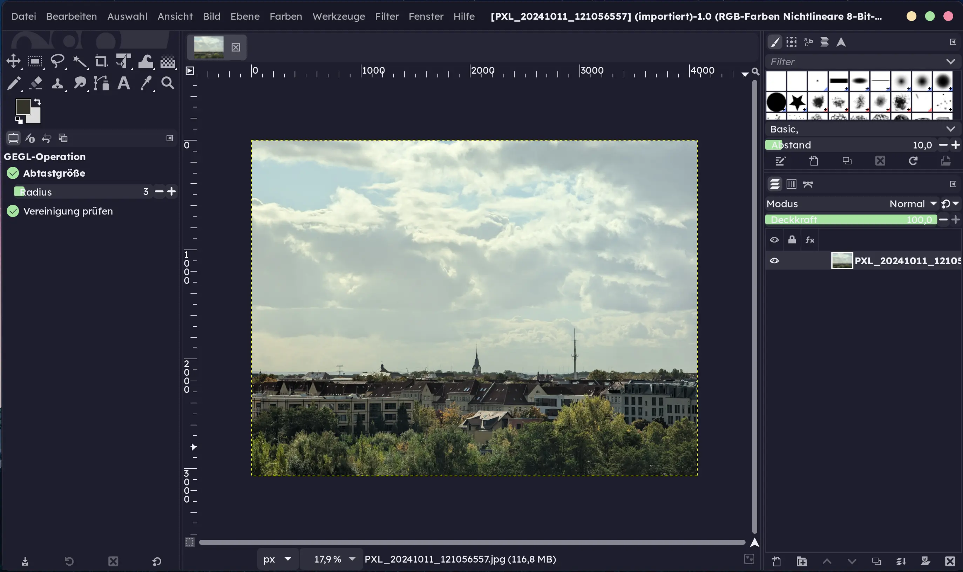Disable Vereinigung prüfen option
The height and width of the screenshot is (572, 963).
point(13,211)
